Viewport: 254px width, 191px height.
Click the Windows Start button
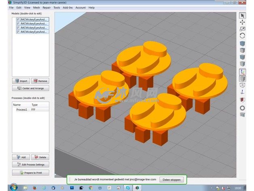[13, 188]
